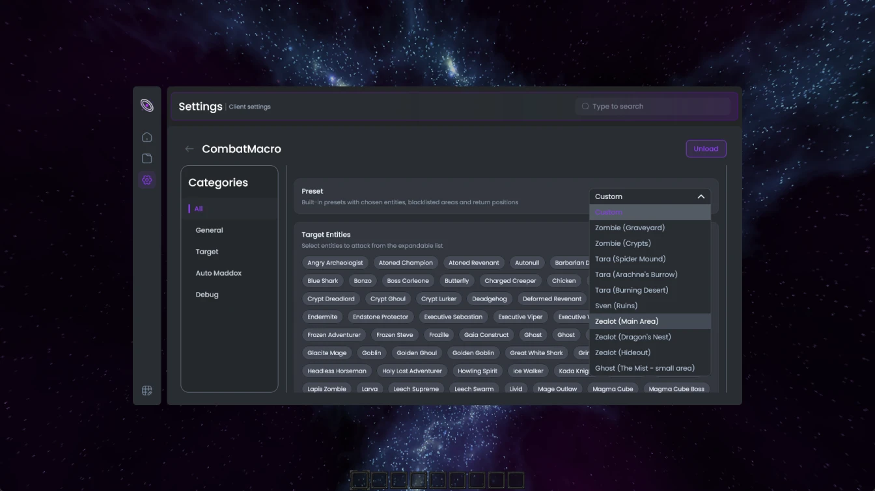Click the spiral app logo in the sidebar
875x491 pixels.
tap(147, 104)
